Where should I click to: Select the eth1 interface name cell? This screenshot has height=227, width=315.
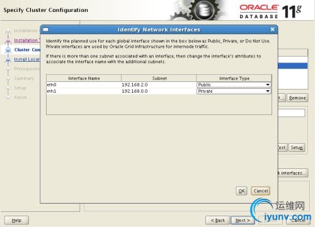[84, 91]
